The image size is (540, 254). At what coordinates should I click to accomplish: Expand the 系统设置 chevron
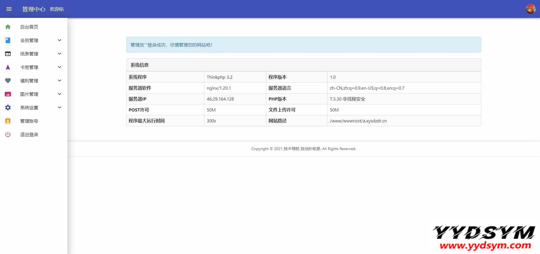[x=60, y=108]
